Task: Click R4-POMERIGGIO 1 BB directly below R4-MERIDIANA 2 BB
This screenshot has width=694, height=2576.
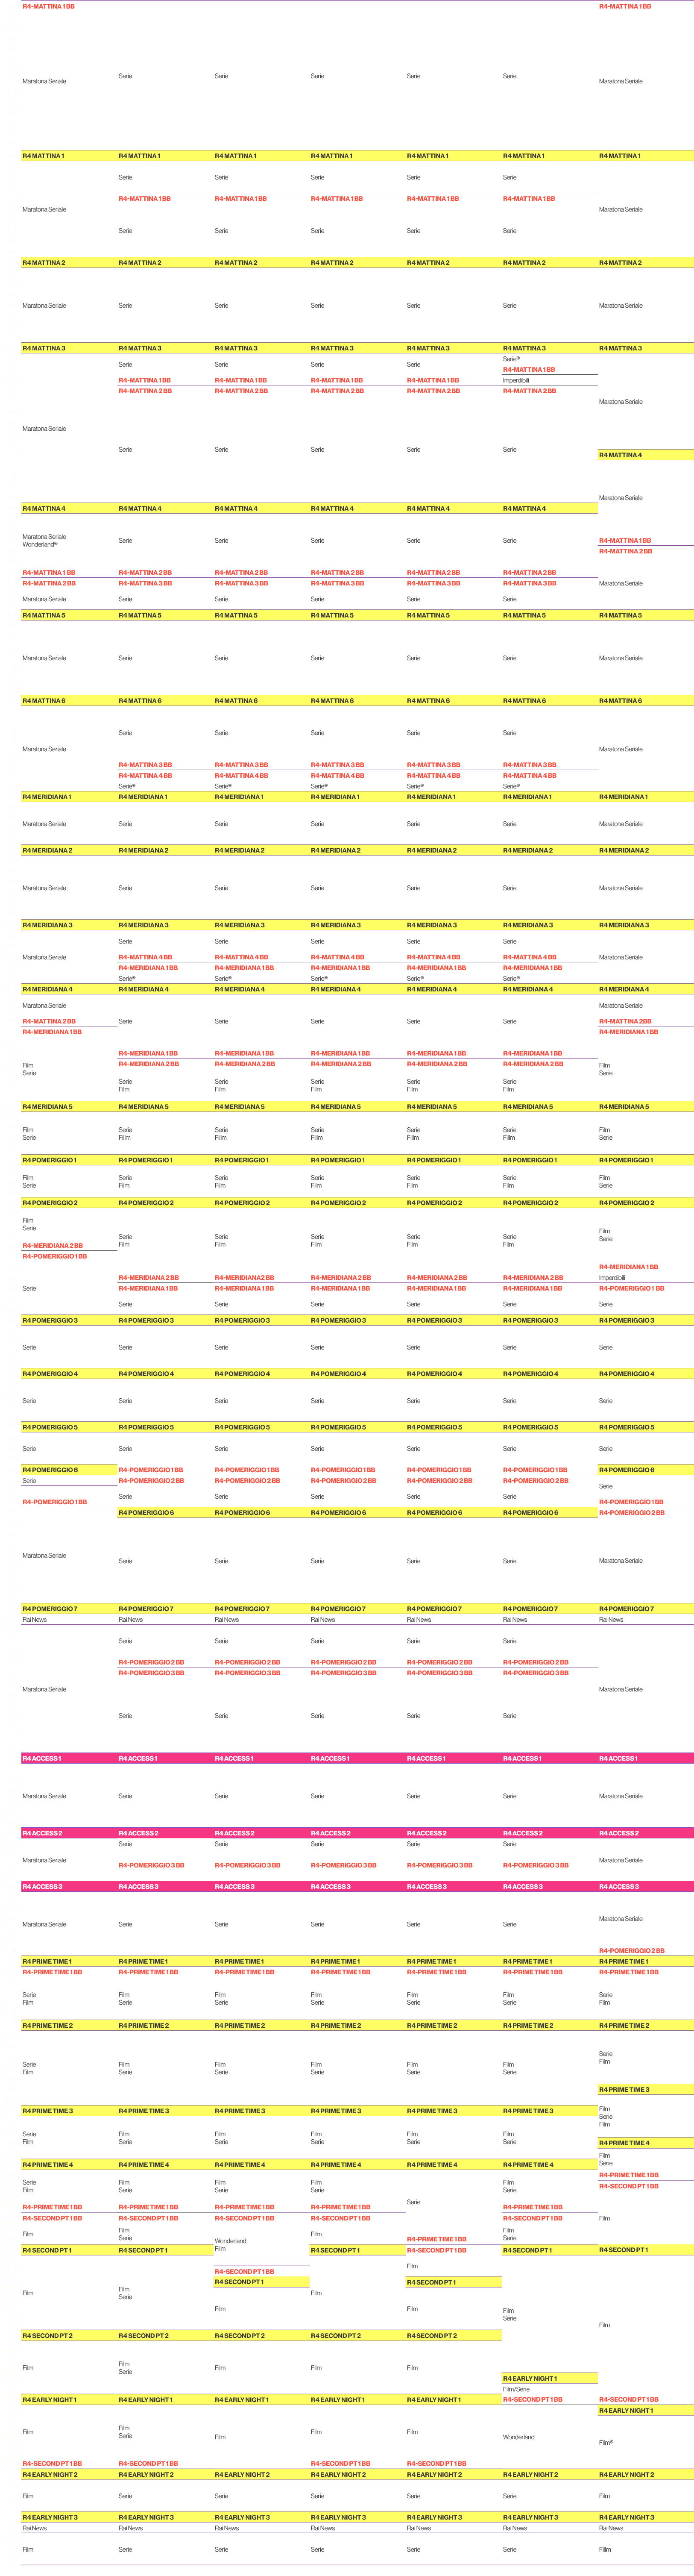Action: pyautogui.click(x=55, y=1256)
